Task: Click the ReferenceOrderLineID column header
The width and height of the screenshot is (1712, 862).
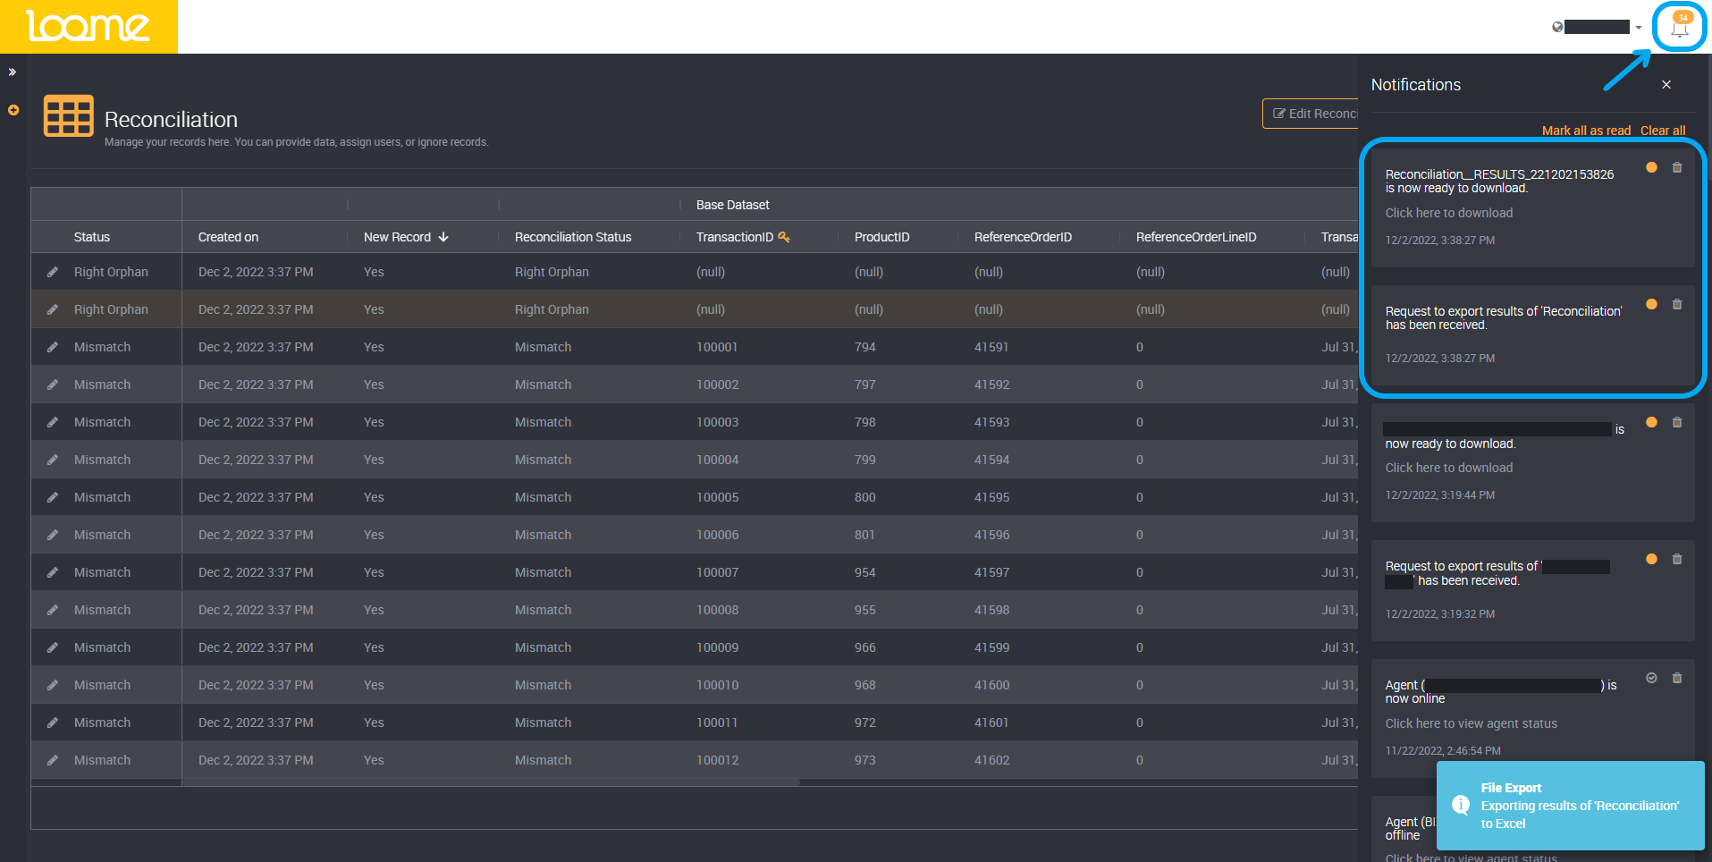Action: coord(1196,237)
